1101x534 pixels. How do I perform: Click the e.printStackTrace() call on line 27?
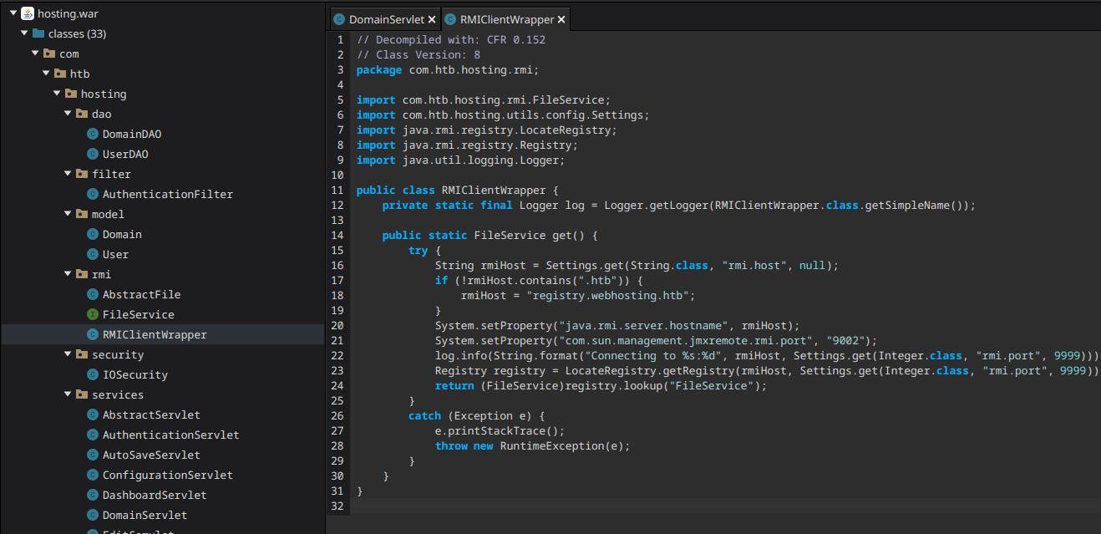point(500,430)
